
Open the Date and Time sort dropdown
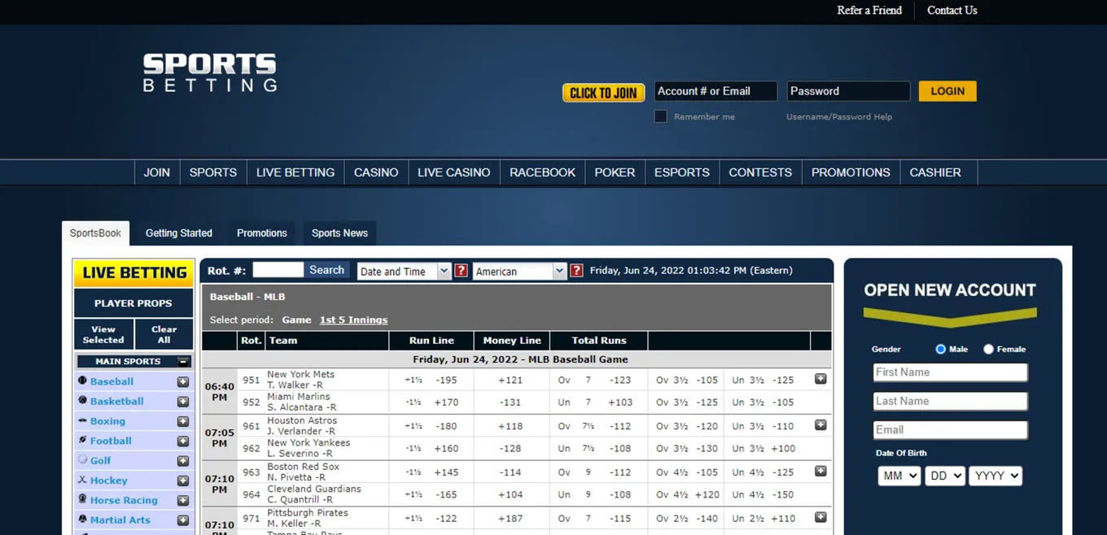404,272
